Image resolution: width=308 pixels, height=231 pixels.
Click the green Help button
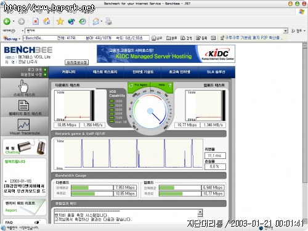162,85
